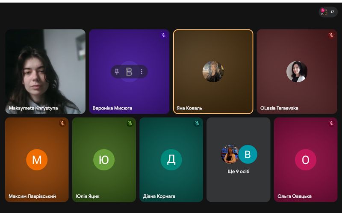Click muted mic icon on Вероніка Мисюга's tile

click(163, 35)
